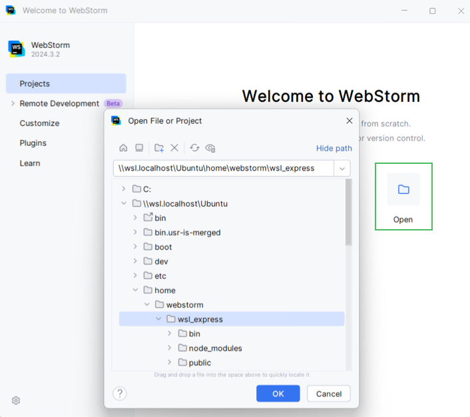This screenshot has width=470, height=417.
Task: Click the version 2024.3.2 text
Action: pos(45,55)
